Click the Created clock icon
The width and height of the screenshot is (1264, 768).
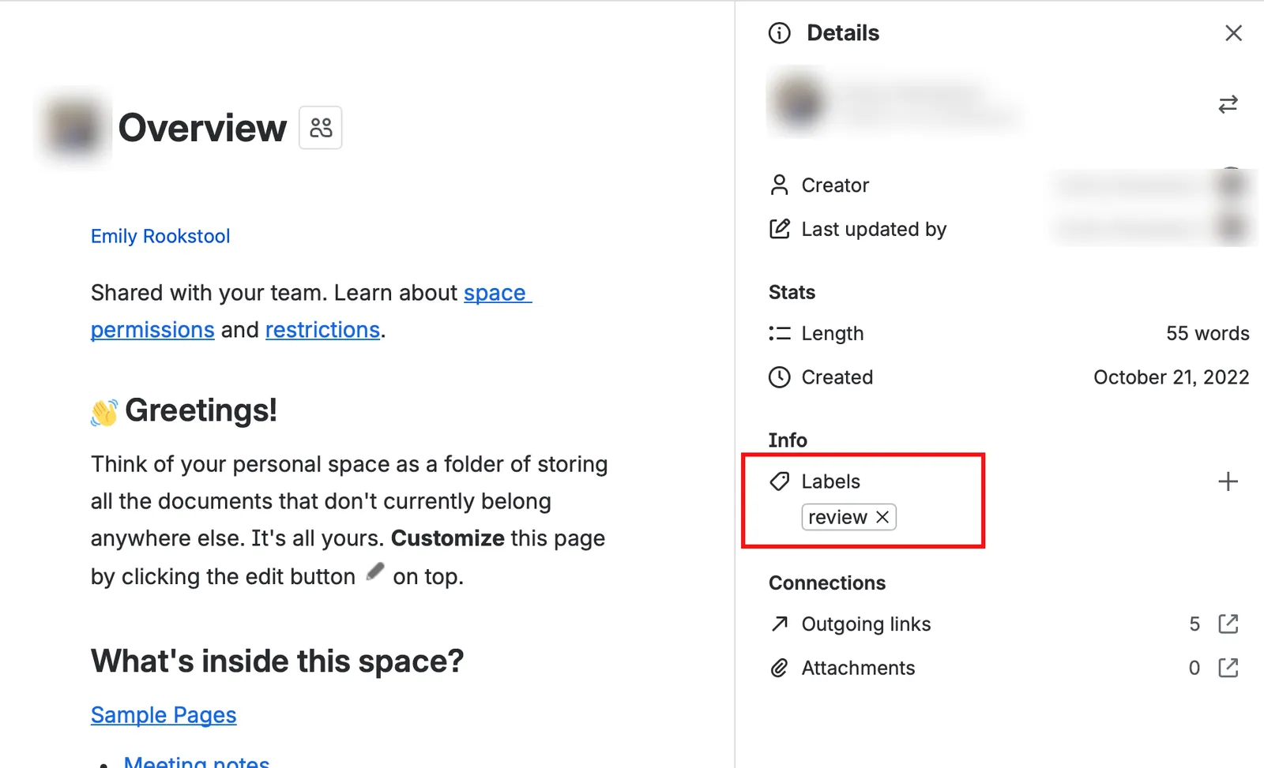point(780,377)
